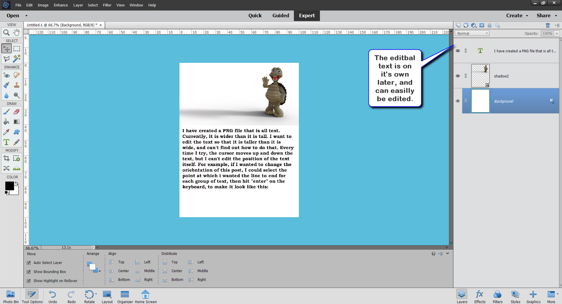This screenshot has width=562, height=304.
Task: Select the Type tool
Action: coord(6,142)
